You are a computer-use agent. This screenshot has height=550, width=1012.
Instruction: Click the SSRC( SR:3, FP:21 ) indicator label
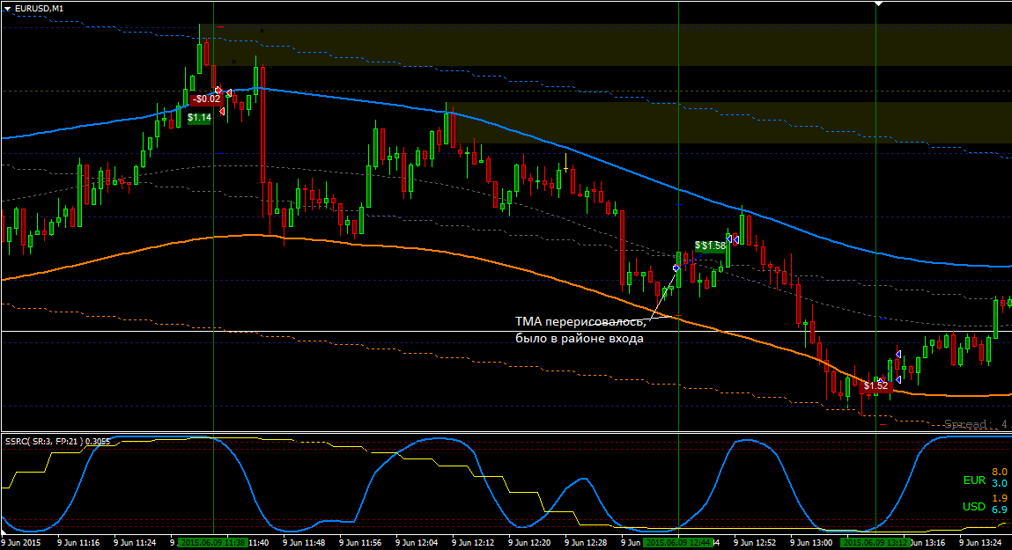(57, 441)
